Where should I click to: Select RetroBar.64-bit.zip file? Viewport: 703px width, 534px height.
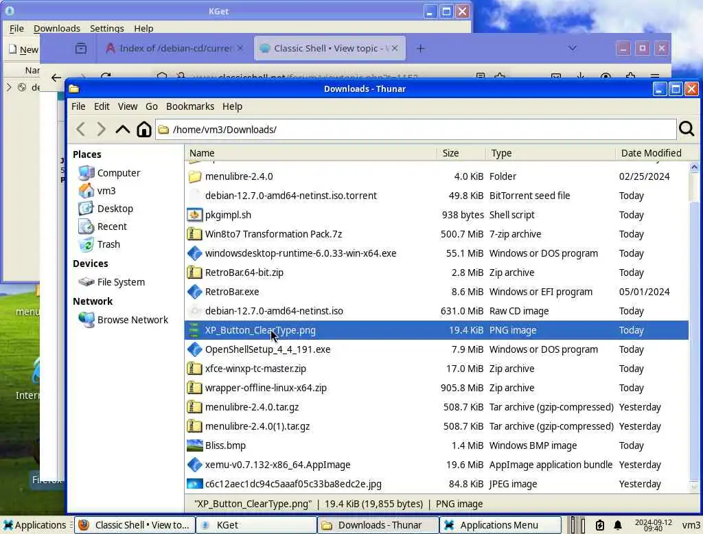click(436, 272)
